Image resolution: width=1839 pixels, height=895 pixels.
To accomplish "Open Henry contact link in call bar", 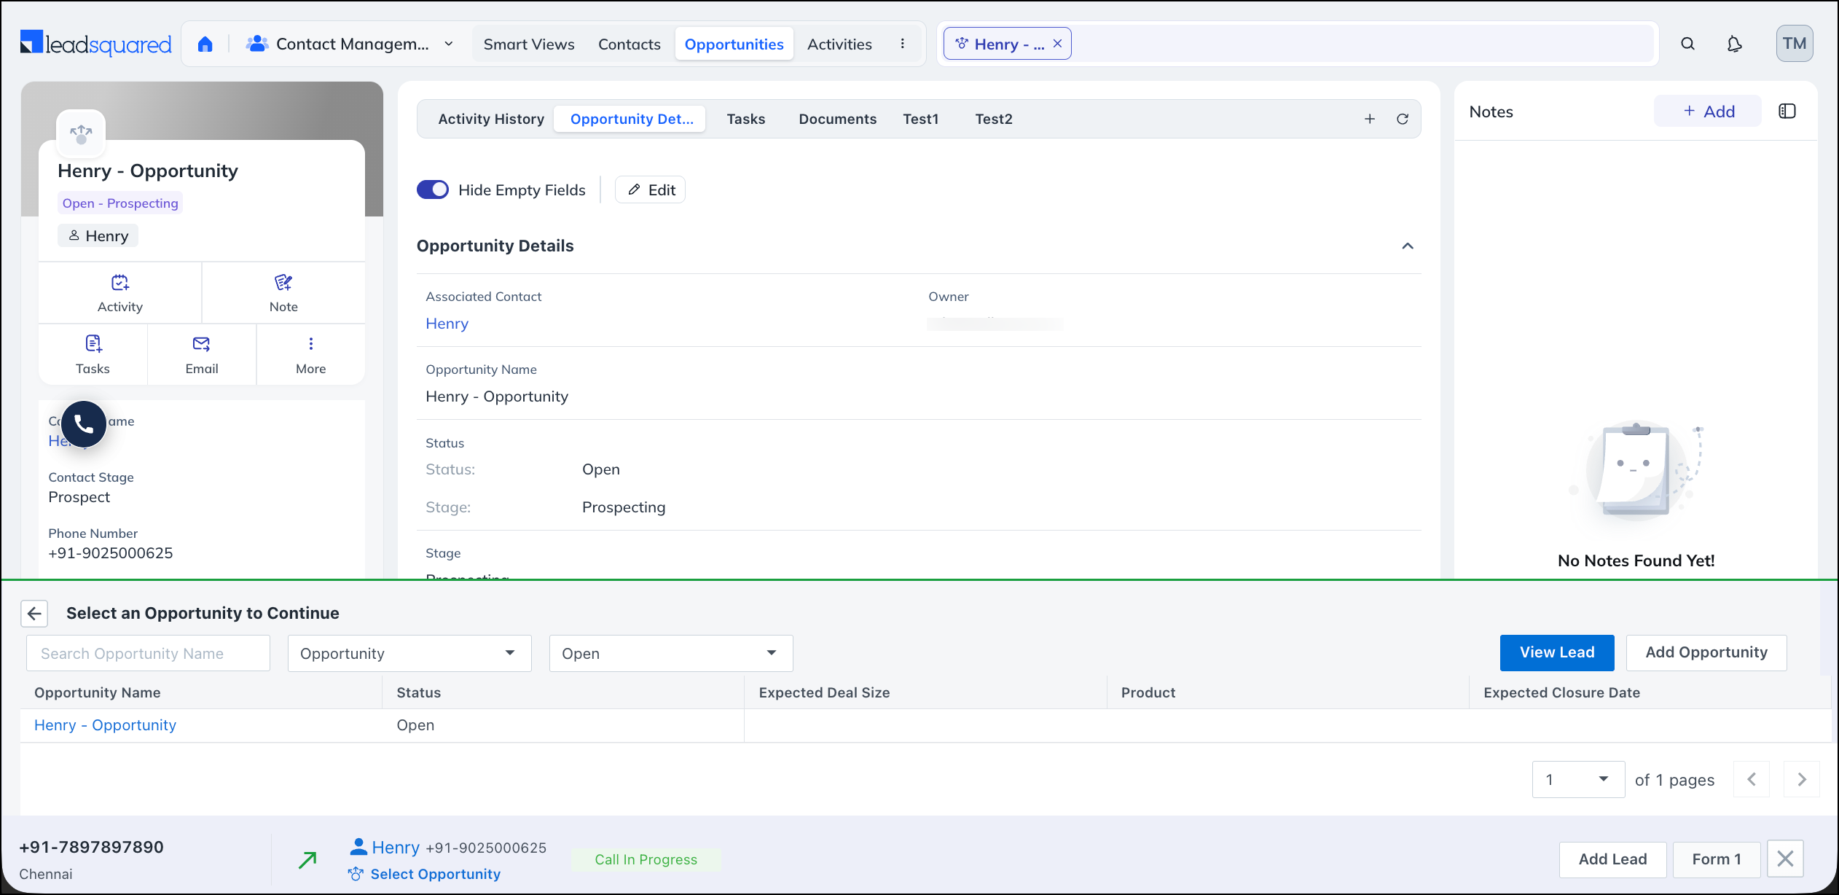I will point(396,848).
